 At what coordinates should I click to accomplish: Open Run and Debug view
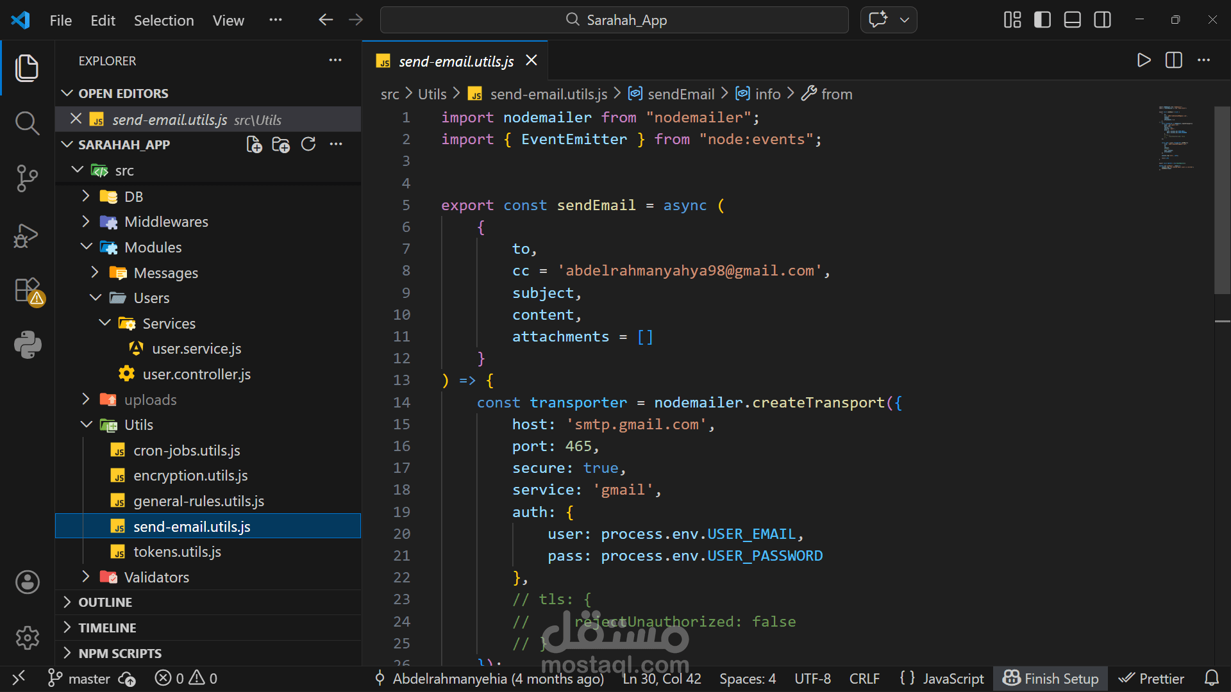pos(27,235)
